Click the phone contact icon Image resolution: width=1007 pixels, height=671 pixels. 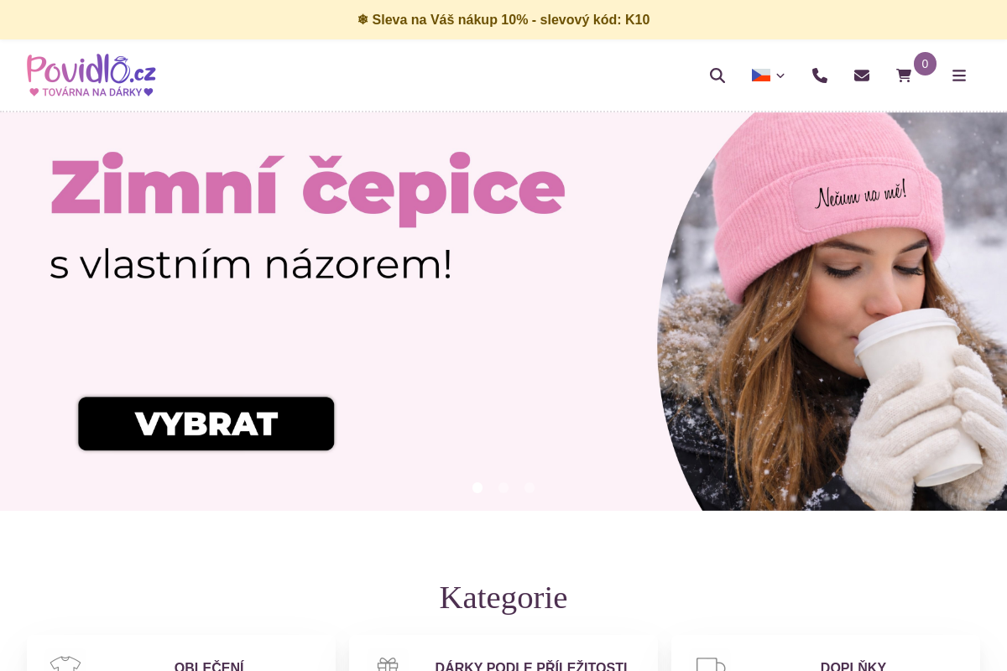(x=820, y=75)
